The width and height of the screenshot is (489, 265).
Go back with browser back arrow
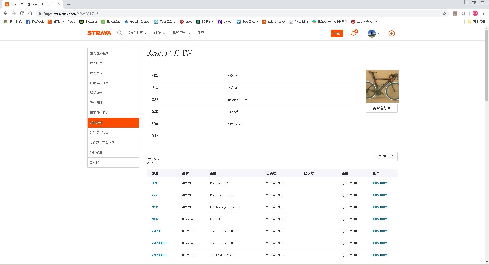click(6, 14)
